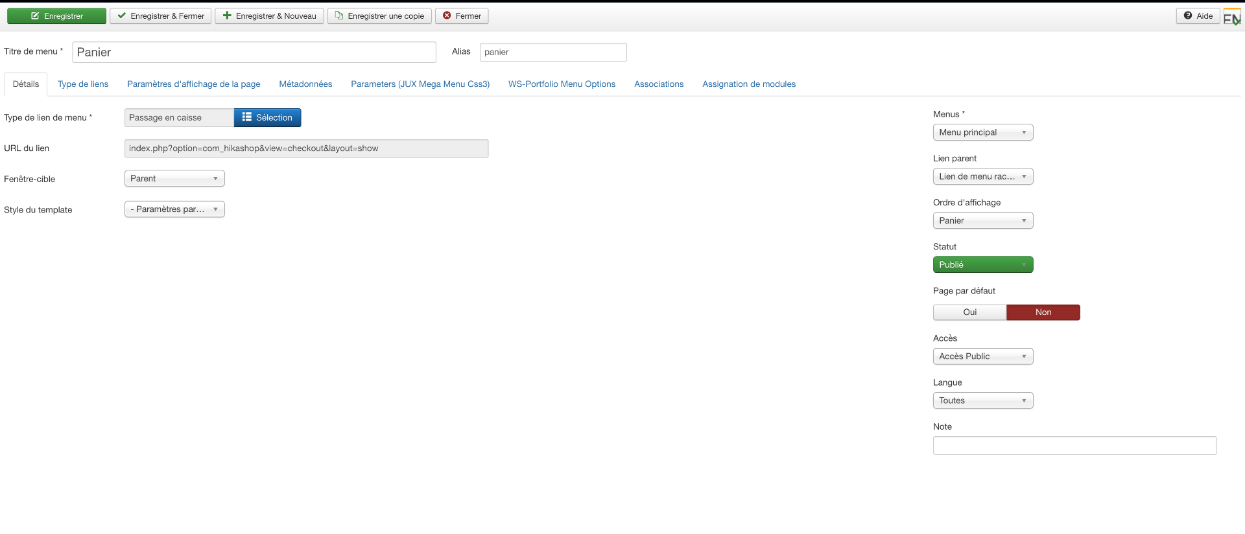Viewport: 1245px width, 534px height.
Task: Open Paramètres d'affichage de la page tab
Action: pos(194,84)
